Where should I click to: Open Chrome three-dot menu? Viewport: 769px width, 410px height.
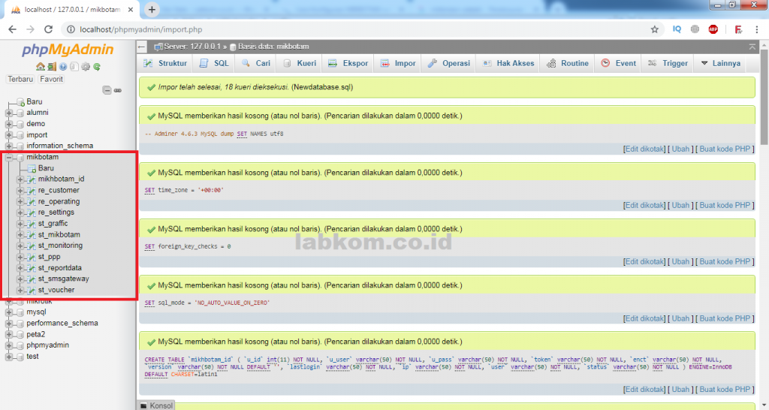coord(757,29)
